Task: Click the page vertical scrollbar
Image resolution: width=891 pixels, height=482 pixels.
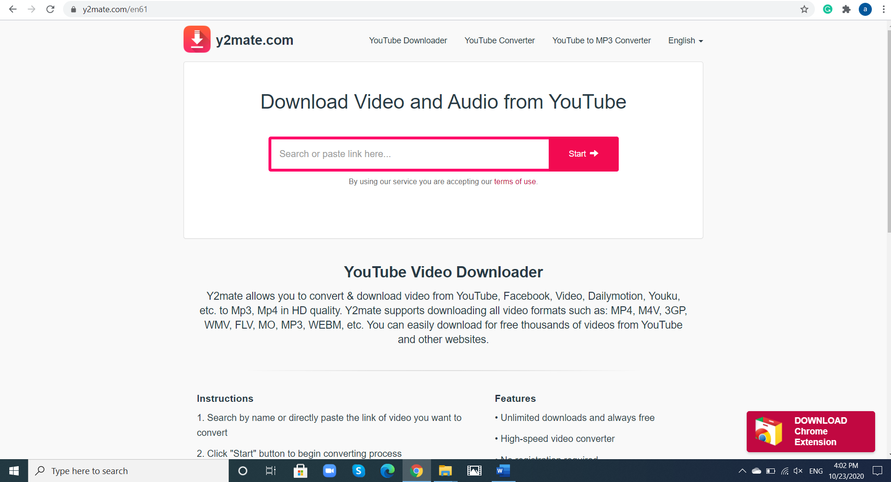Action: (889, 131)
